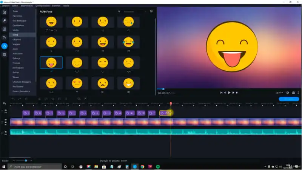Mute the audio track speaker toggle
Viewport: 302px width, 170px height.
6,132
